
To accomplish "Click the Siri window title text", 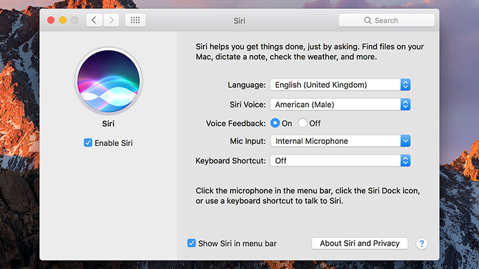I will click(239, 21).
